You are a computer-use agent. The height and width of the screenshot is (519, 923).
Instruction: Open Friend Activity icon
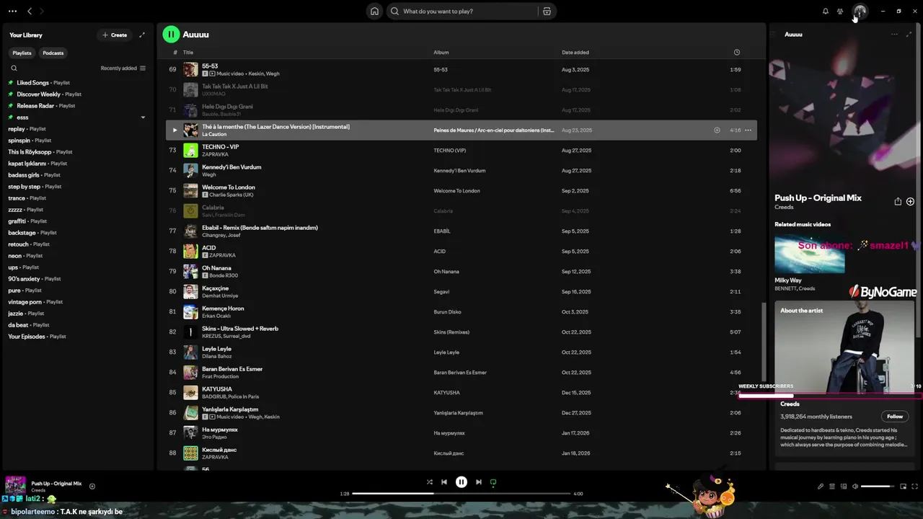click(x=840, y=12)
